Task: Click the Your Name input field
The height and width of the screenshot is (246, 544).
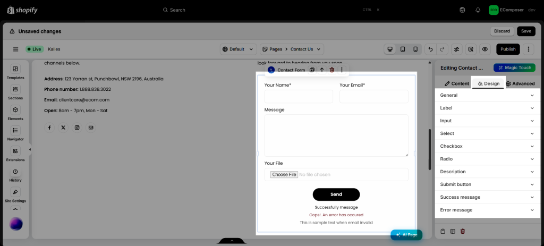Action: point(299,97)
